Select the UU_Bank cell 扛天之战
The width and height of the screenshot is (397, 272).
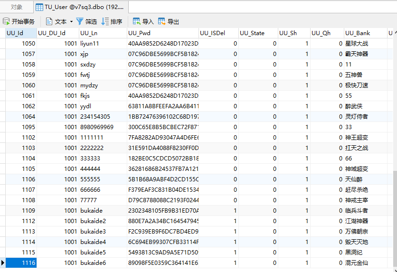click(366, 148)
